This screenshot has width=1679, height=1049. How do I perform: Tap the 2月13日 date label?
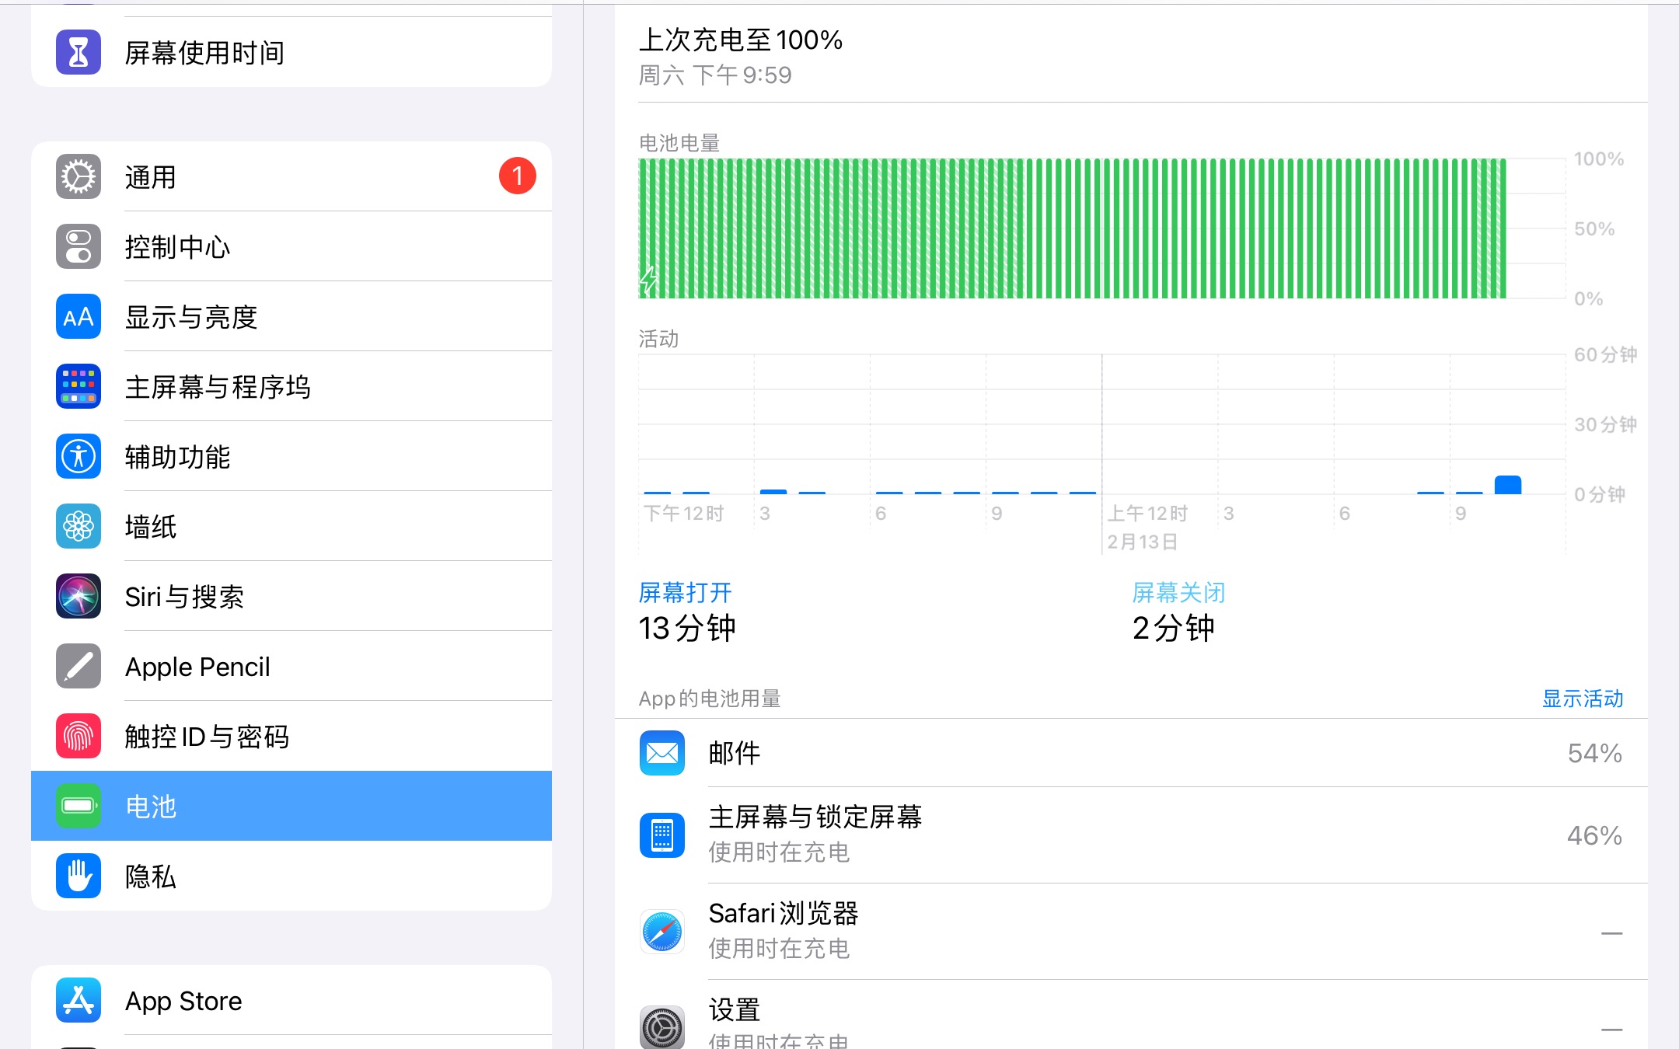[1142, 542]
